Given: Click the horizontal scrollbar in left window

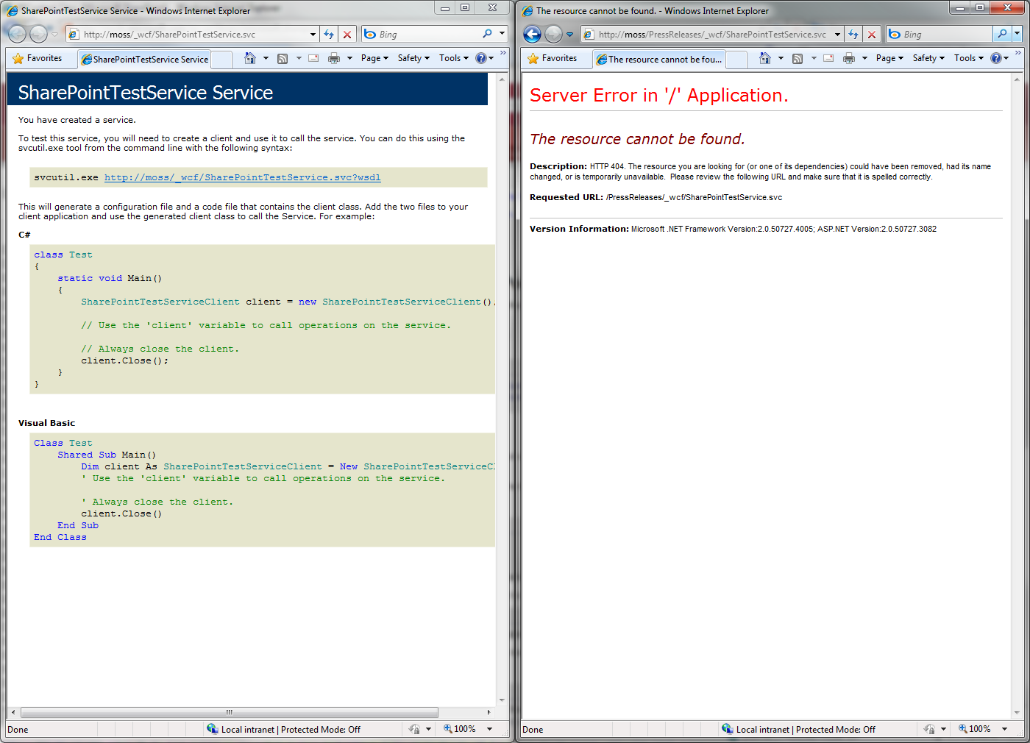Looking at the screenshot, I should click(x=230, y=712).
